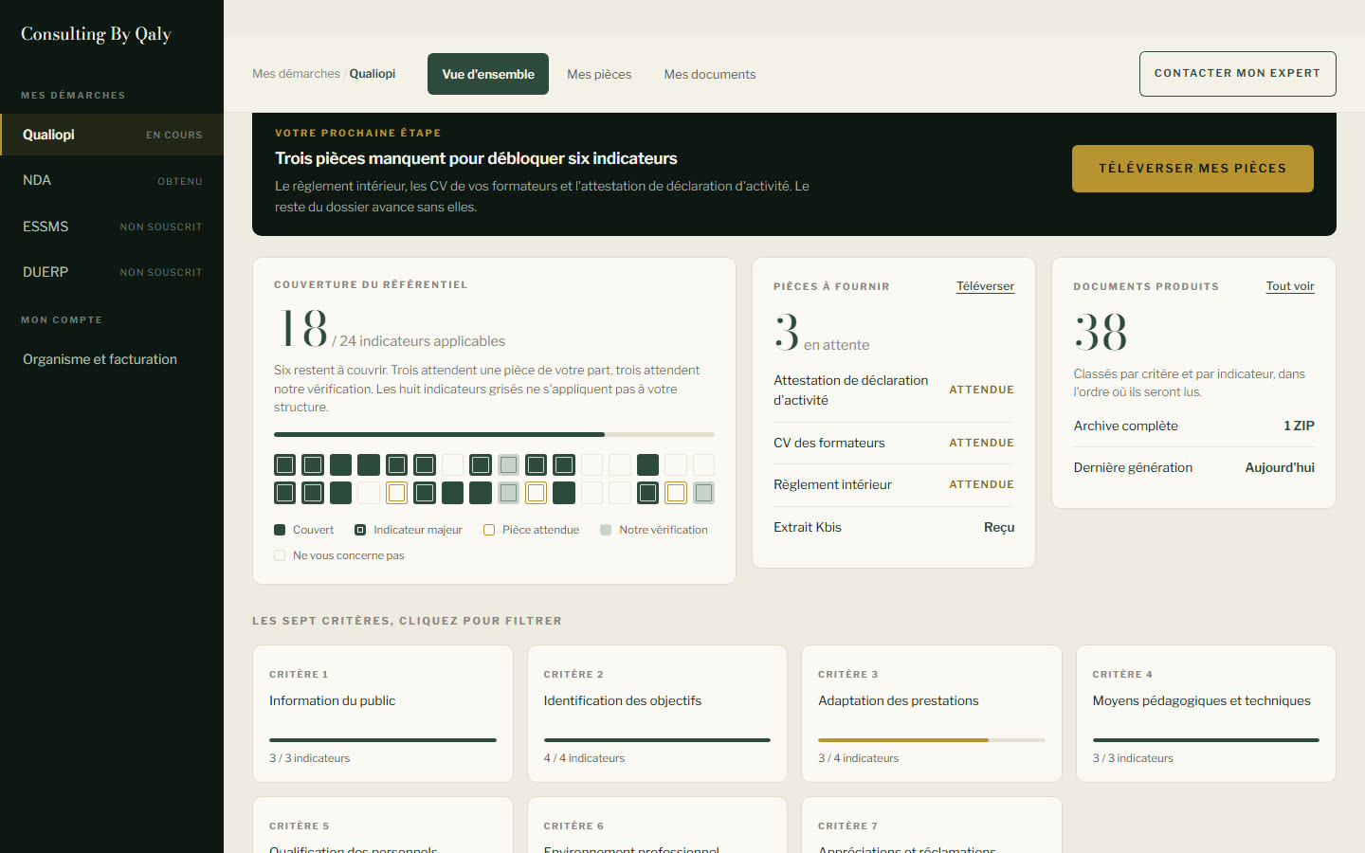Go back via Mes démarches breadcrumb
Image resolution: width=1365 pixels, height=853 pixels.
coord(296,74)
